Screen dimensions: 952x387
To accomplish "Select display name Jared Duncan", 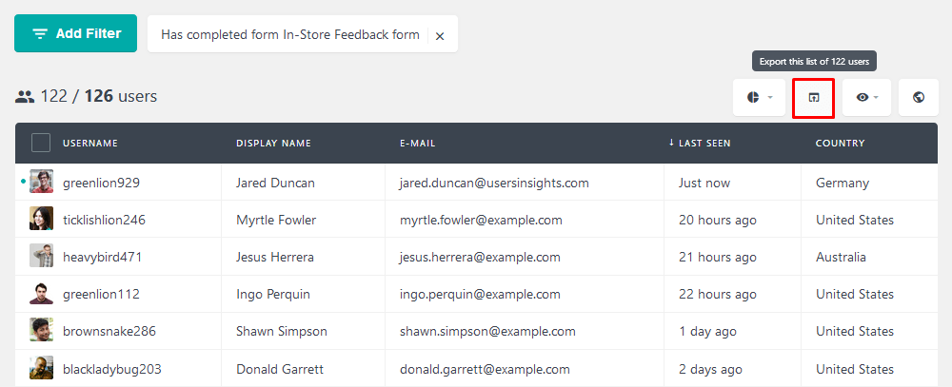I will click(x=276, y=183).
